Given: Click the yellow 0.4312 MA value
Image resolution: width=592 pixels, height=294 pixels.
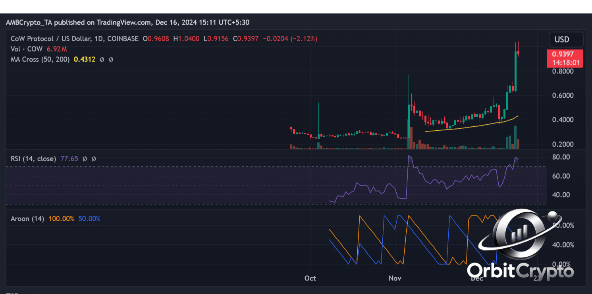Looking at the screenshot, I should pos(85,59).
